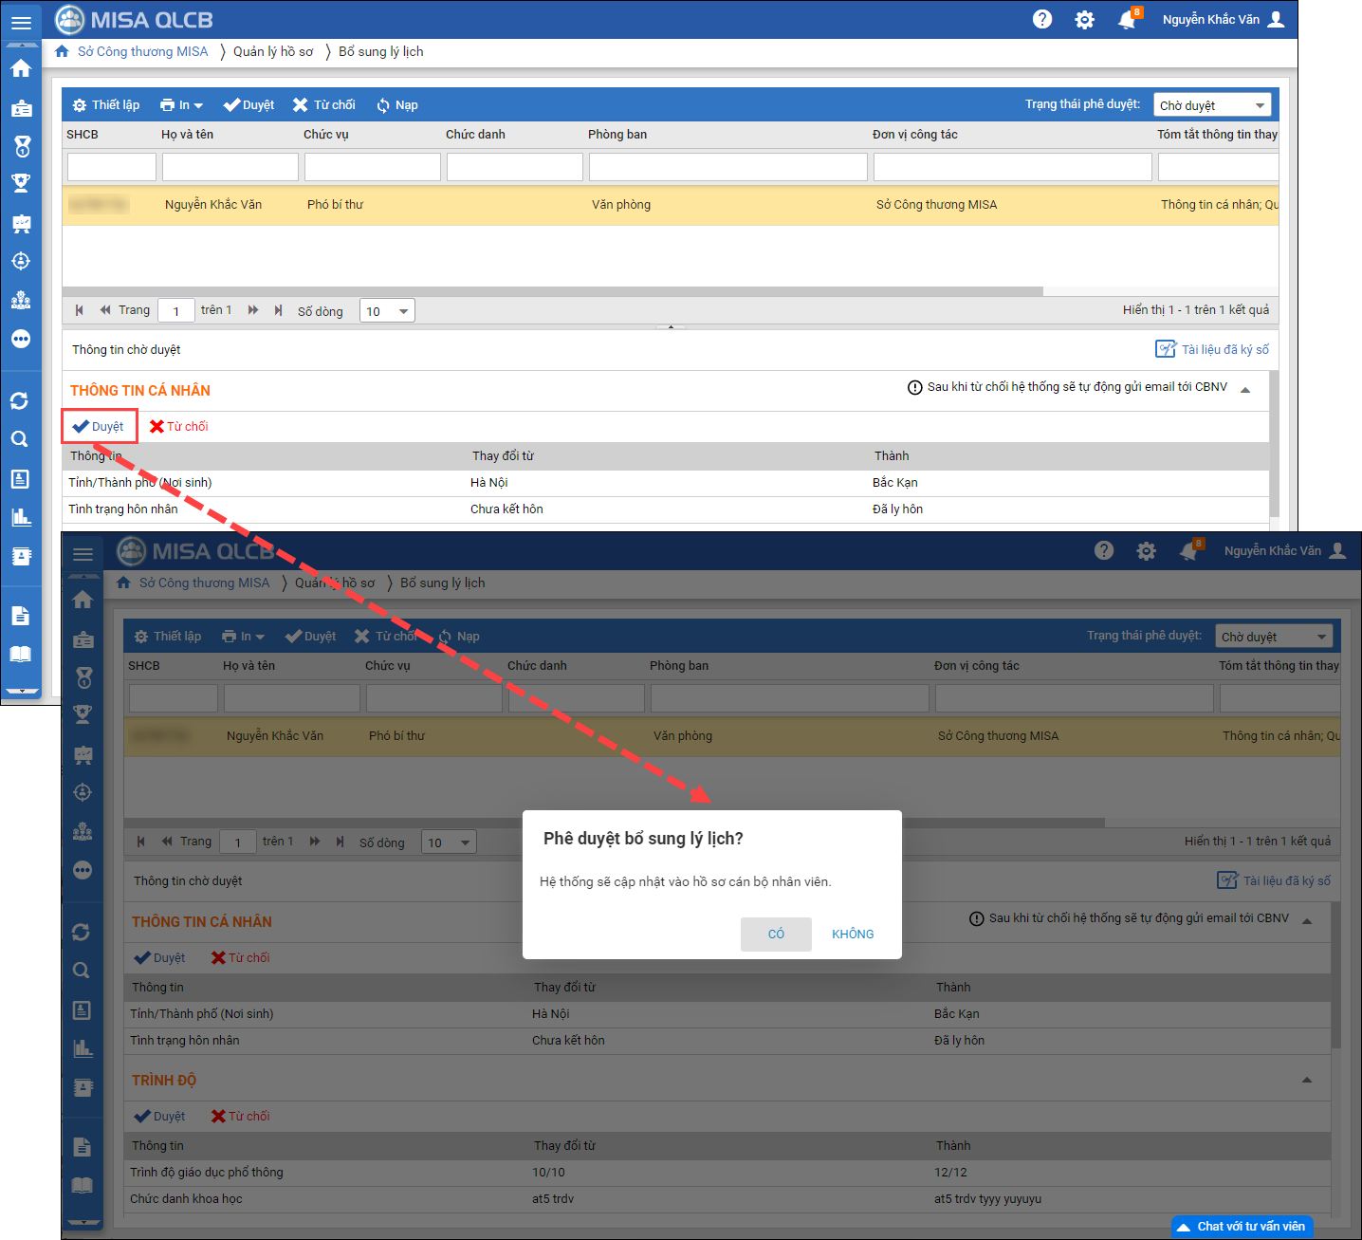Click Nạp reload in the upper toolbar

[x=396, y=105]
